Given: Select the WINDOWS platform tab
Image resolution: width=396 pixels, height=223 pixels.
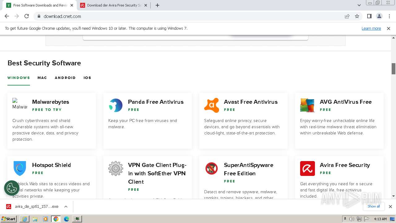Looking at the screenshot, I should (19, 78).
